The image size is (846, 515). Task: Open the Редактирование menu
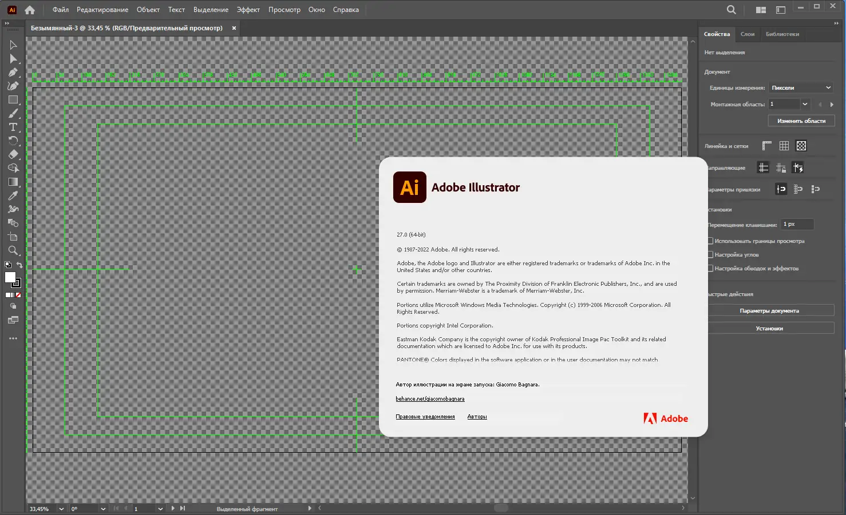[x=102, y=10]
